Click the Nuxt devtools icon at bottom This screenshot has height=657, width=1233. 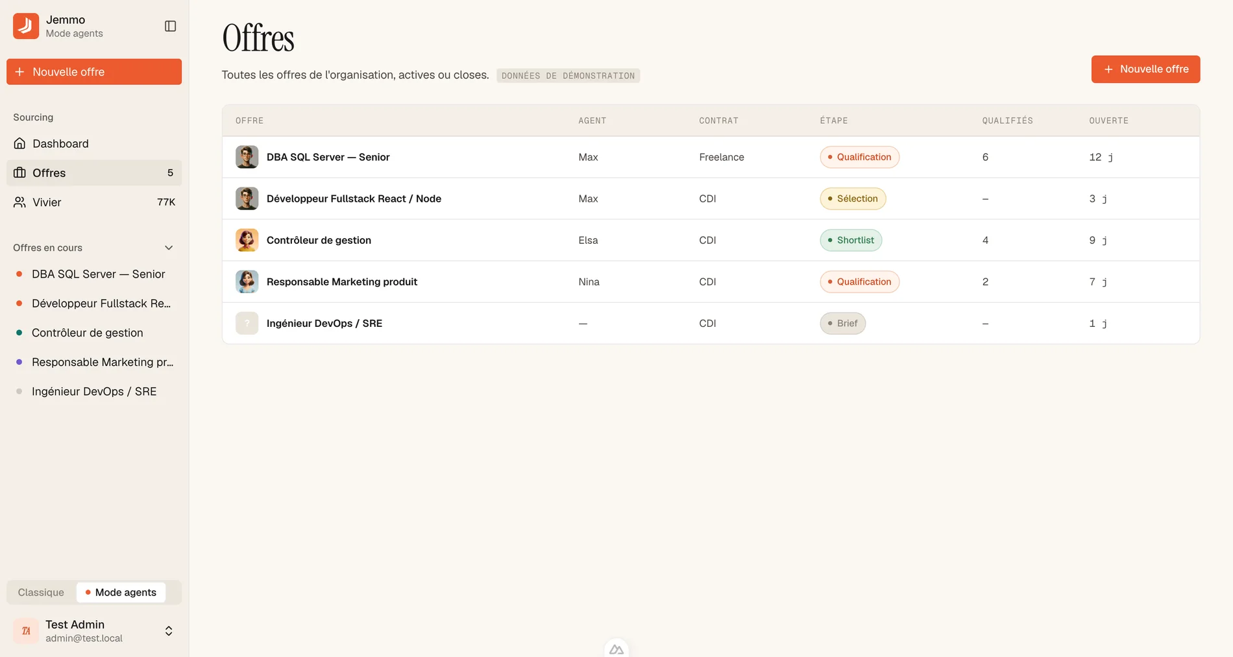coord(616,649)
